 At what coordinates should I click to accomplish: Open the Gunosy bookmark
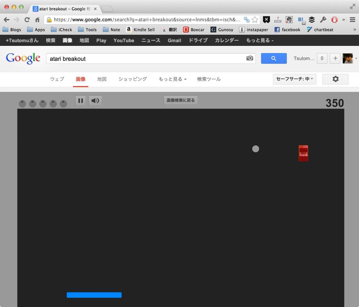222,29
